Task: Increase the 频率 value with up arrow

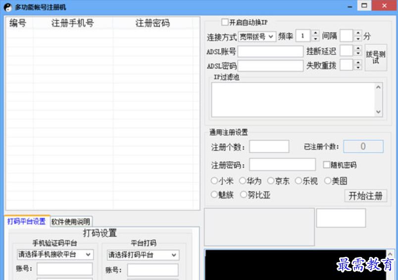Action: [315, 33]
